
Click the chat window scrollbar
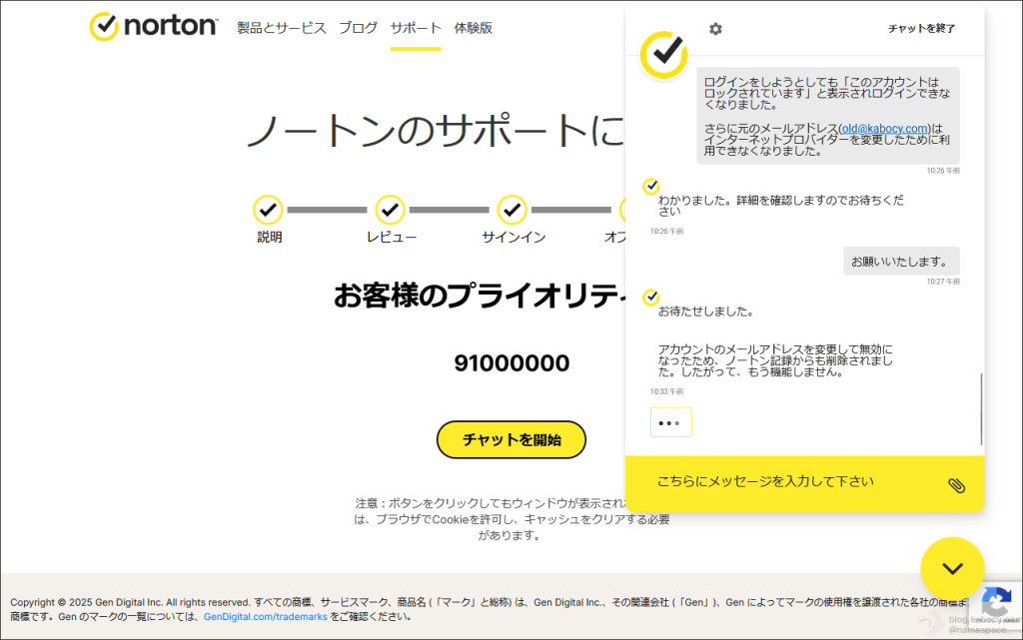(x=981, y=409)
